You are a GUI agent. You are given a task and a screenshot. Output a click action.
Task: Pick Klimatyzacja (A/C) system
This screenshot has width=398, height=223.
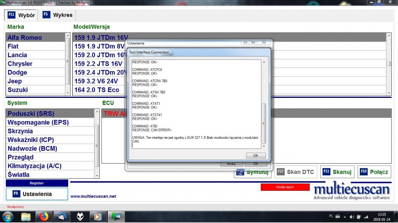[50, 166]
